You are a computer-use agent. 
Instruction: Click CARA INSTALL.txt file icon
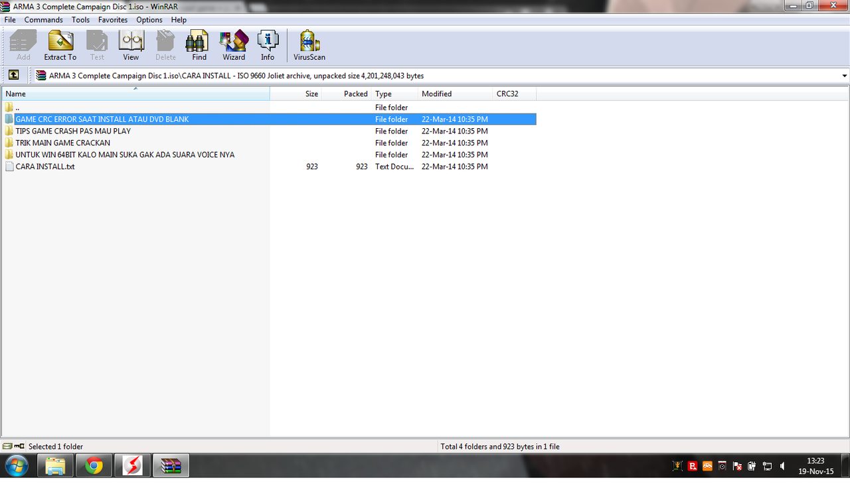click(x=9, y=167)
